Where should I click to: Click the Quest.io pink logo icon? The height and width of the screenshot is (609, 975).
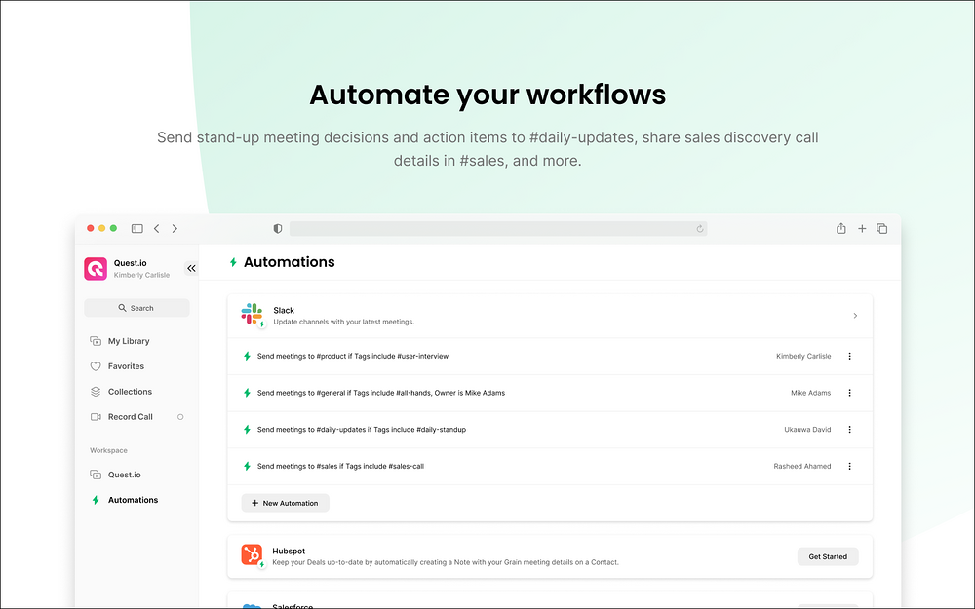pos(96,269)
